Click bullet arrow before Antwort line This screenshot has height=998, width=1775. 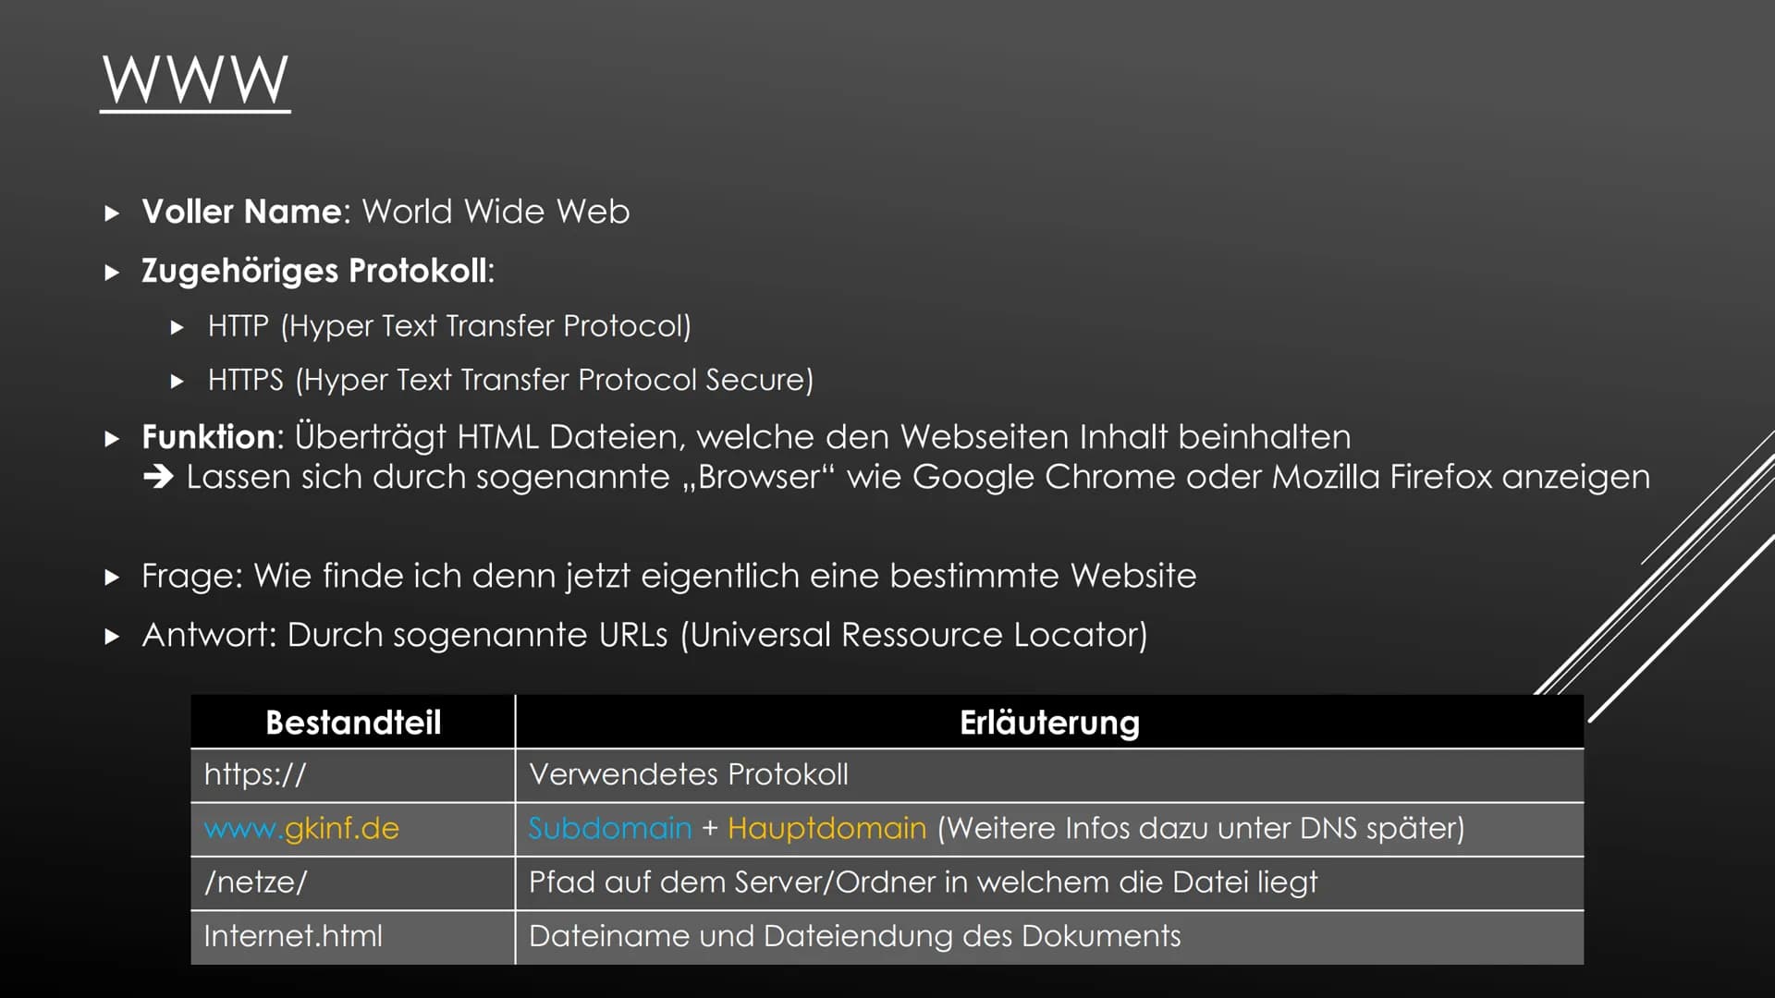(x=113, y=637)
